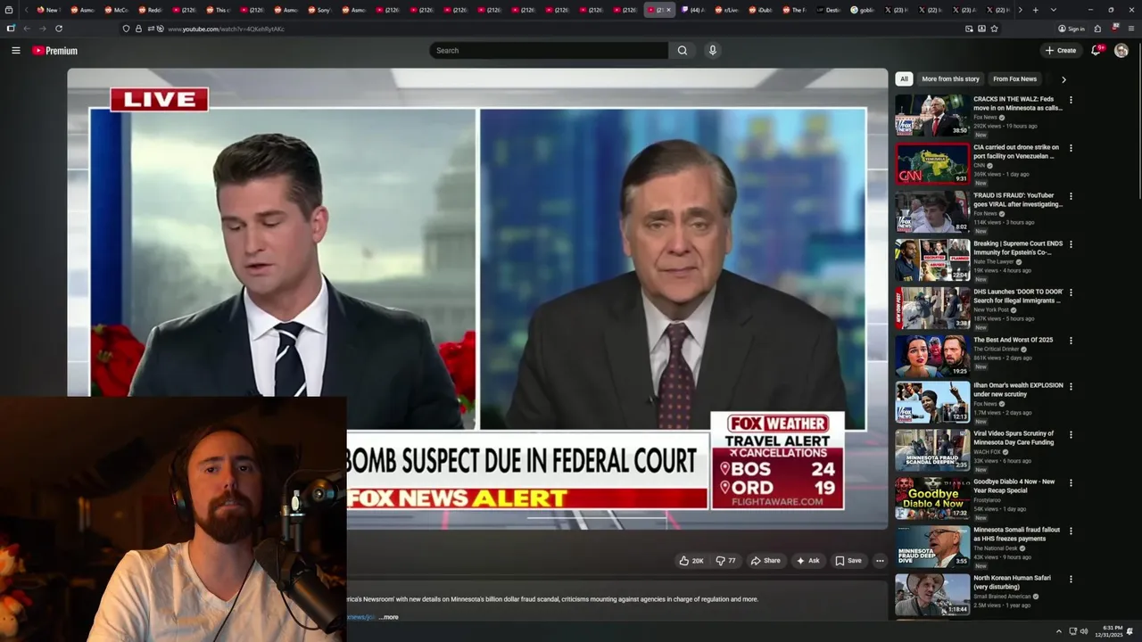Viewport: 1142px width, 642px height.
Task: Open options for 'The Best And Worst Of 2025'
Action: 1071,341
